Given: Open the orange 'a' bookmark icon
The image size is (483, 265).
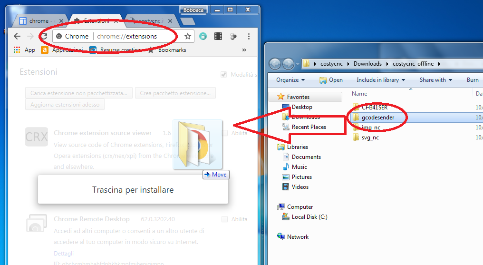Looking at the screenshot, I should pyautogui.click(x=45, y=49).
